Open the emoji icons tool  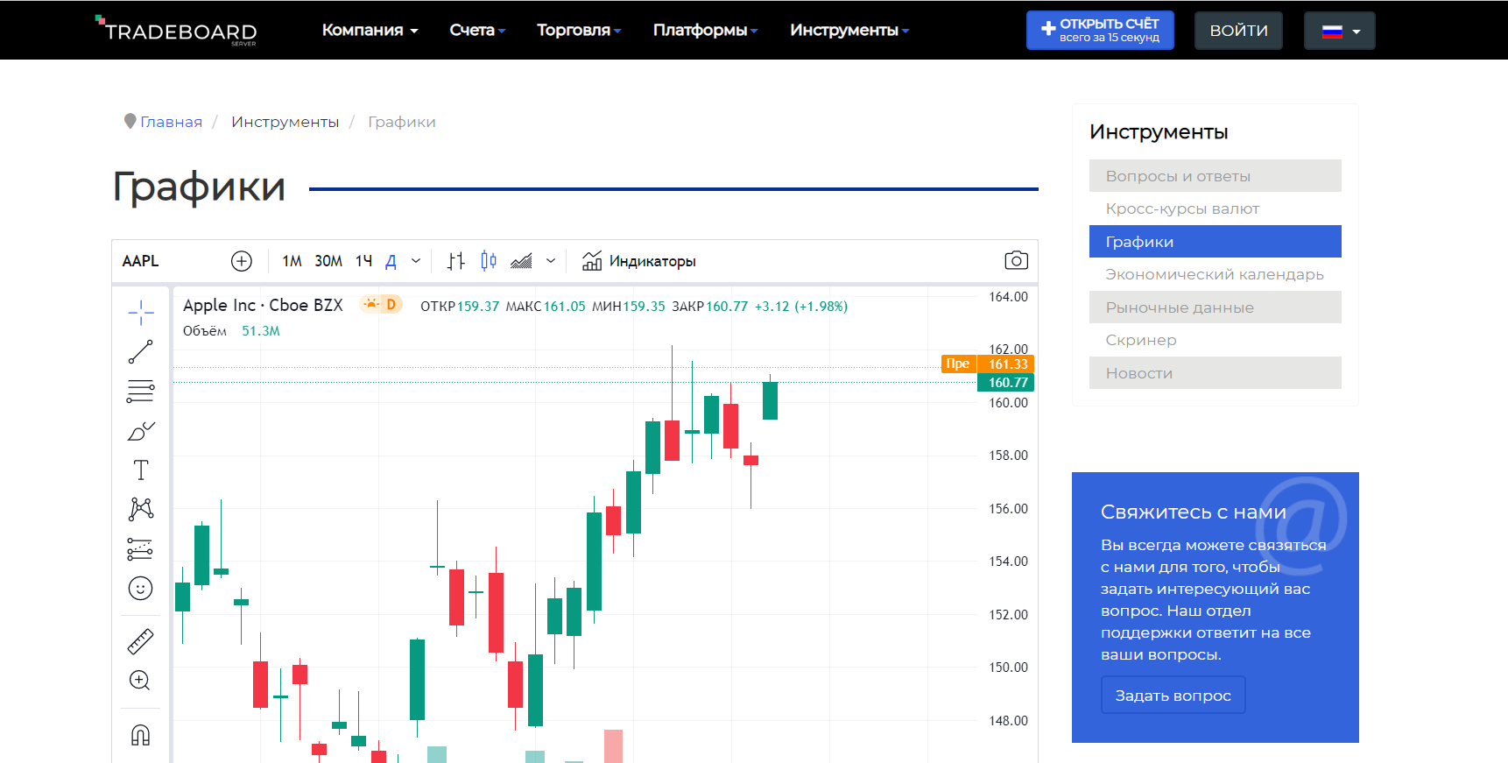pos(140,588)
